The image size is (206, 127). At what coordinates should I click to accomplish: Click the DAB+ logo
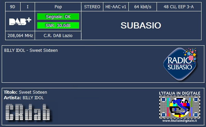20,21
